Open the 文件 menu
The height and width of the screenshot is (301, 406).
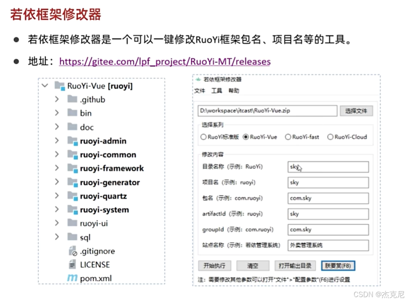click(x=200, y=91)
